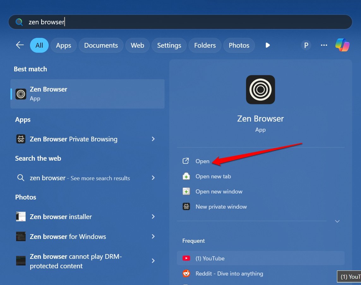Viewport: 361px width, 285px height.
Task: Choose New private window action
Action: (x=221, y=207)
